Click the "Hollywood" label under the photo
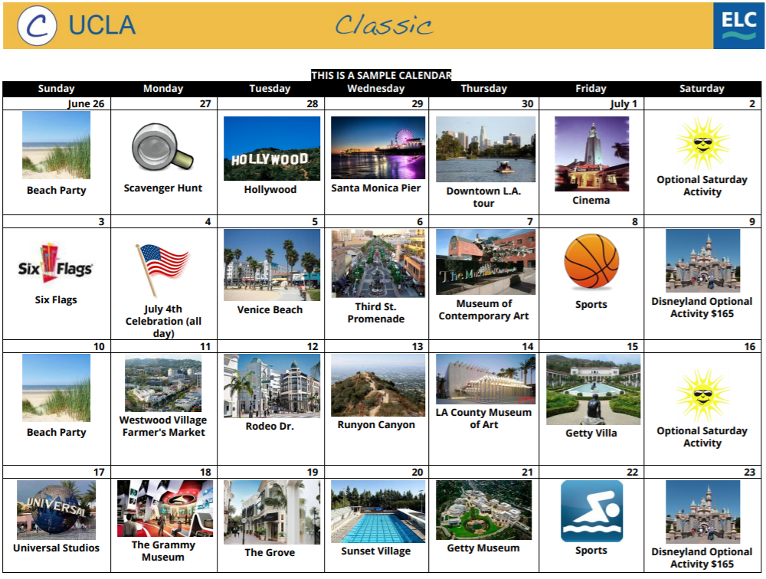Image resolution: width=766 pixels, height=579 pixels. pos(270,190)
